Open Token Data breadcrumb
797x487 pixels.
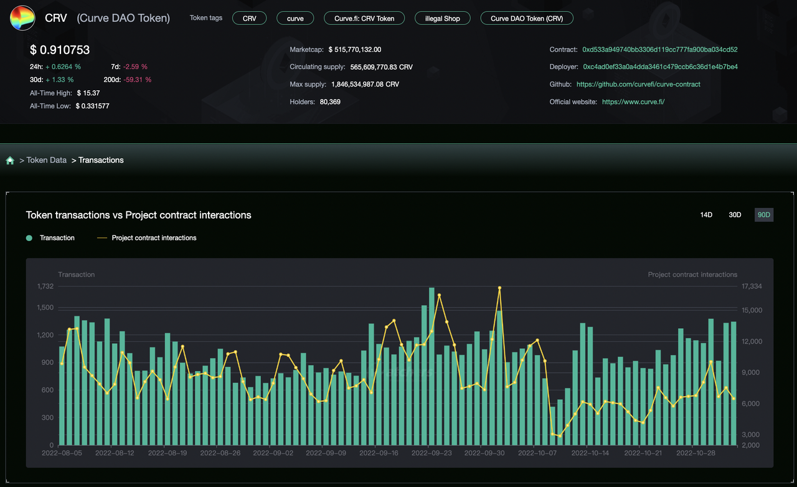coord(47,160)
